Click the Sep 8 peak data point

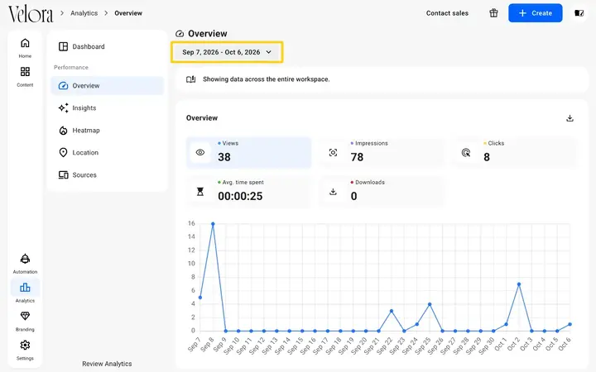pyautogui.click(x=213, y=224)
